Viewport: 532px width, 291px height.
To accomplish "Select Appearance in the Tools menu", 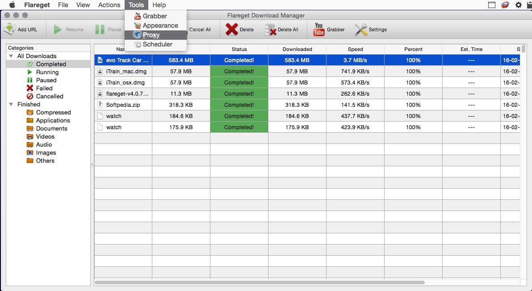I will pos(155,25).
